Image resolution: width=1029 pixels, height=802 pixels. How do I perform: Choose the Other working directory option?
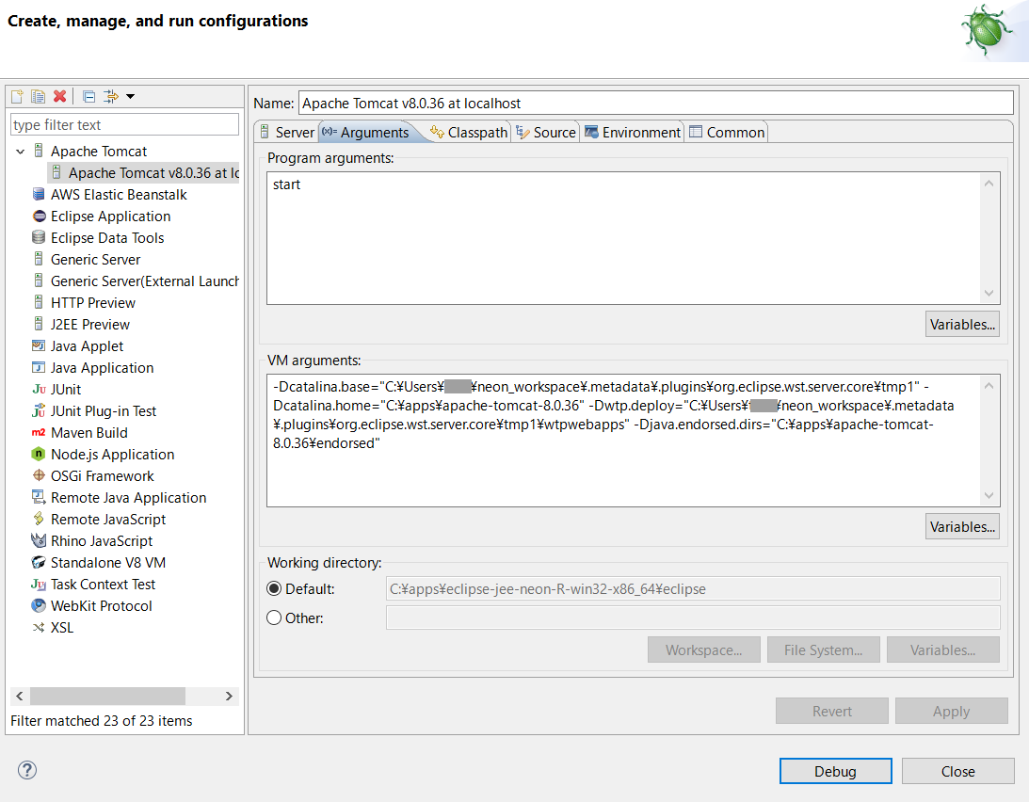(x=274, y=617)
